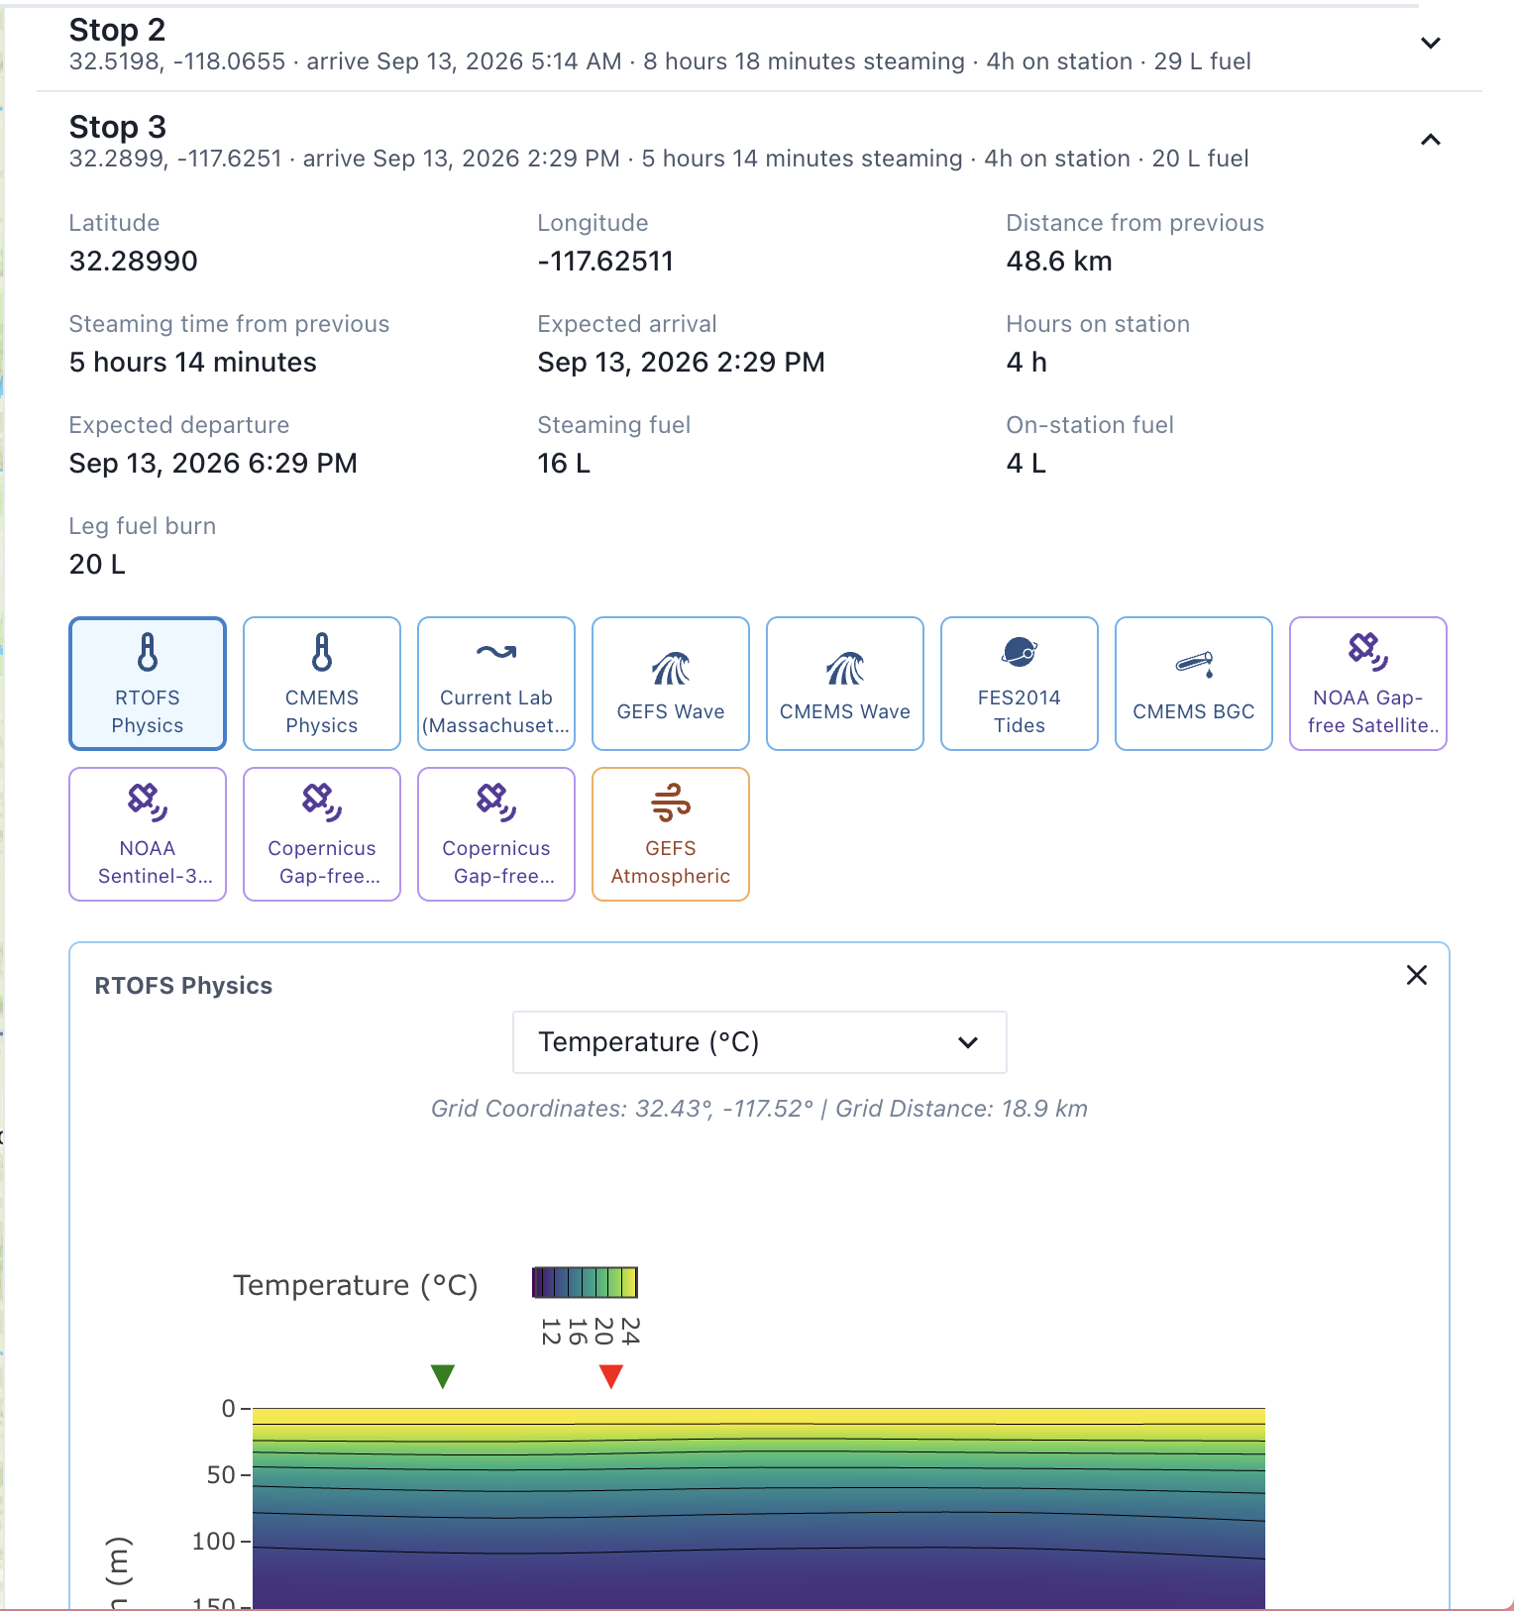Click the Stop 3 header title
Screen dimensions: 1514x1611
(117, 127)
